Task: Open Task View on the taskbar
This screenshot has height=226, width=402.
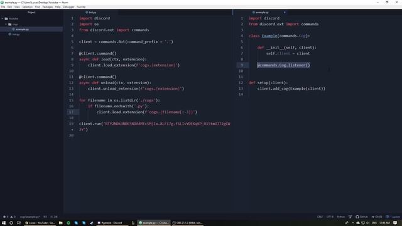Action: click(19, 223)
